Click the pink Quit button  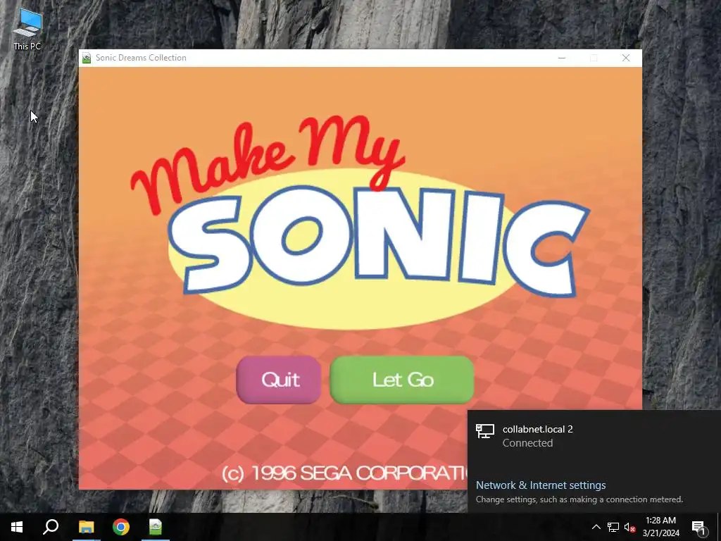[x=279, y=380]
